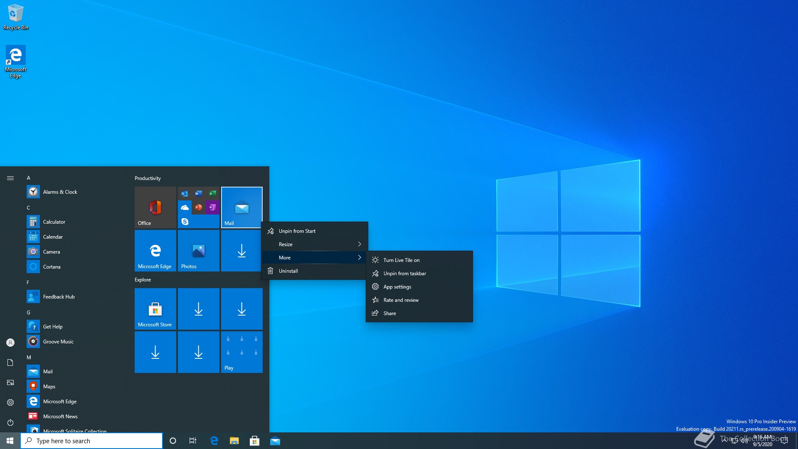The image size is (798, 449).
Task: Jump to letter C section header
Action: 29,207
